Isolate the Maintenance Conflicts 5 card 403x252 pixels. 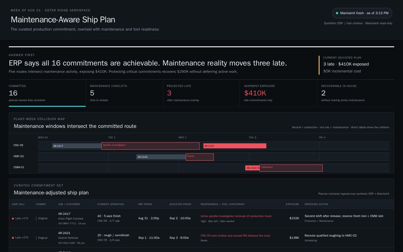coord(124,93)
